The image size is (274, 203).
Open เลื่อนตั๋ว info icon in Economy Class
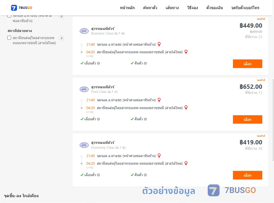98,175
